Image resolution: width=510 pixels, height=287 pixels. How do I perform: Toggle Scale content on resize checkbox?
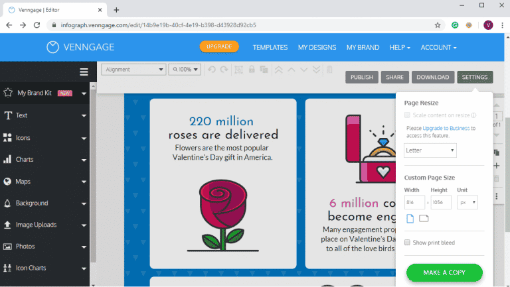click(x=407, y=115)
